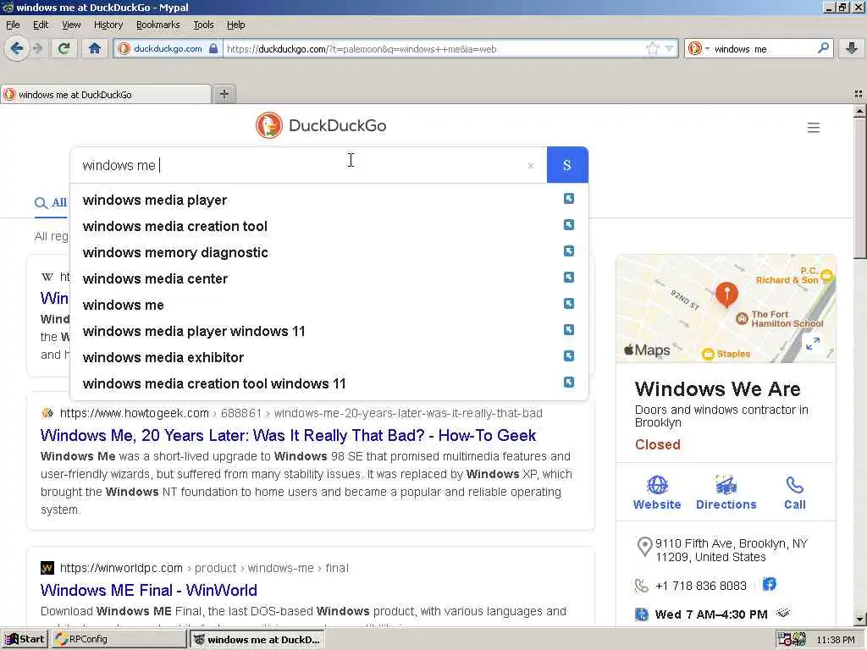
Task: Select the 'windows me at DuckDuckGo' tab
Action: tap(106, 95)
